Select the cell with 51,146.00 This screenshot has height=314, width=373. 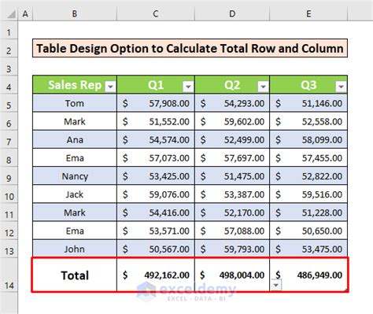(308, 103)
